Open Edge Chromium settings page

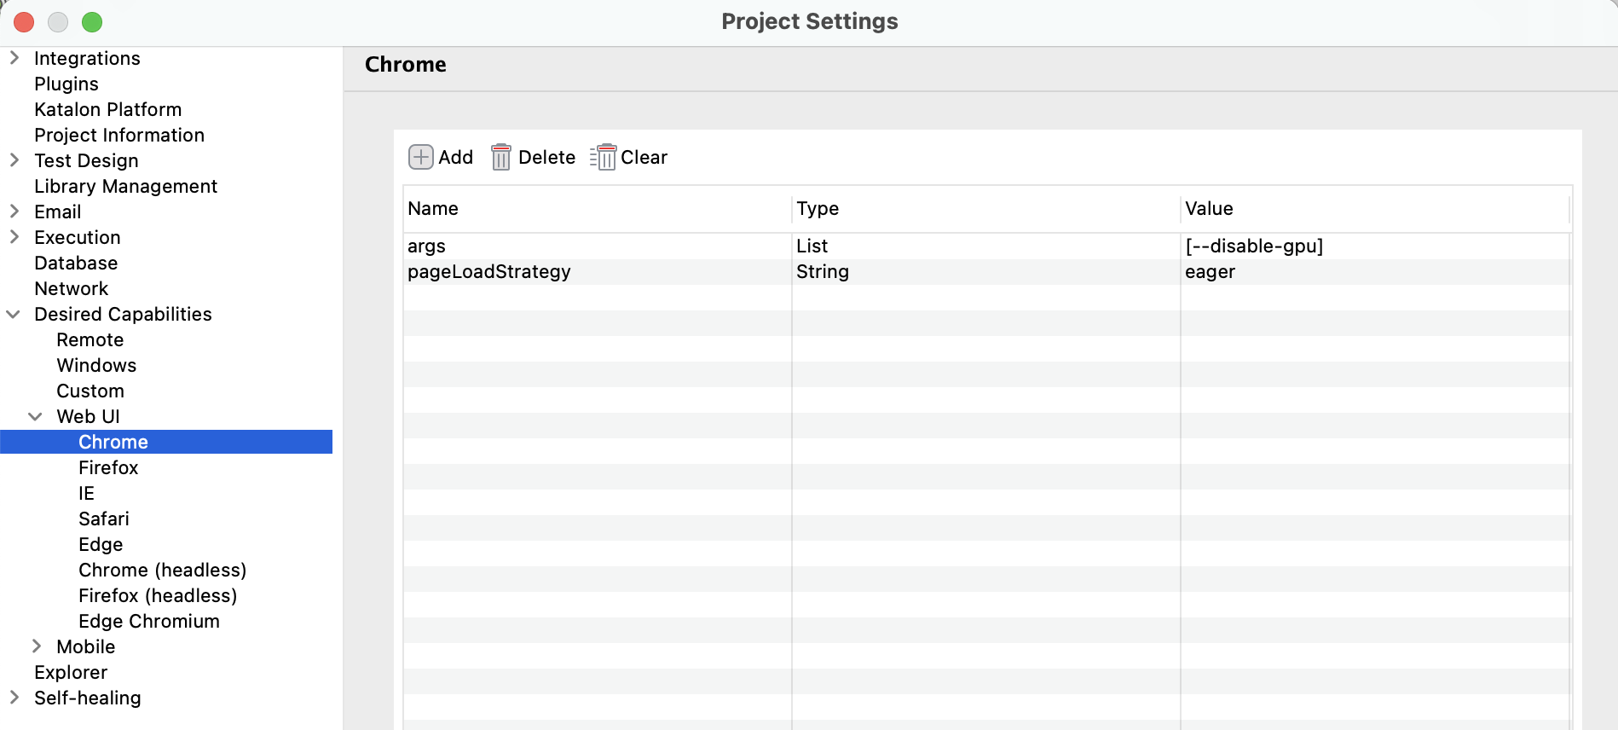(148, 621)
